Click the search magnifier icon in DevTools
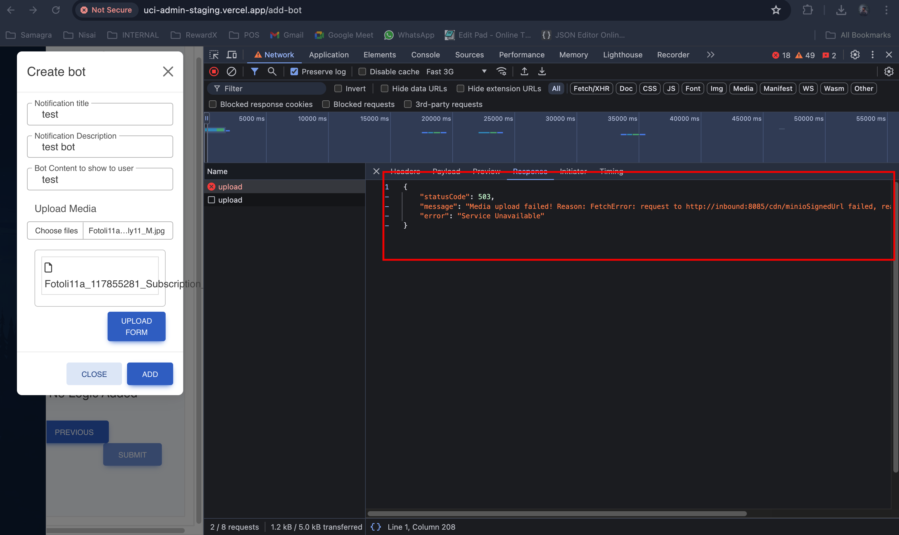This screenshot has width=899, height=535. (272, 71)
